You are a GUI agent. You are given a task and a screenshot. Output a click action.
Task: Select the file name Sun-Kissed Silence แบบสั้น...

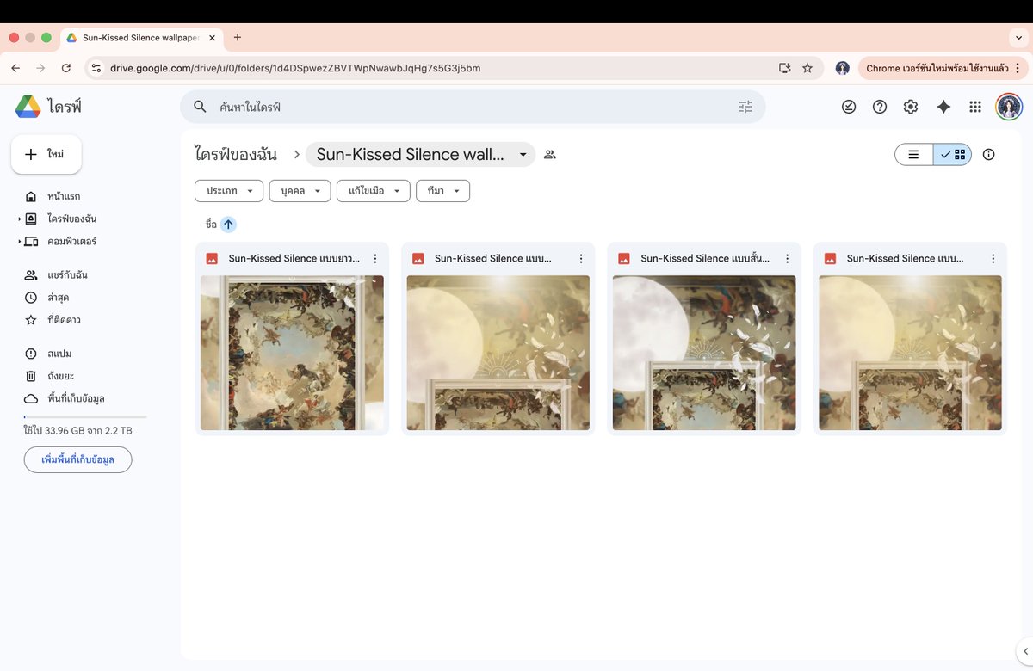coord(706,258)
